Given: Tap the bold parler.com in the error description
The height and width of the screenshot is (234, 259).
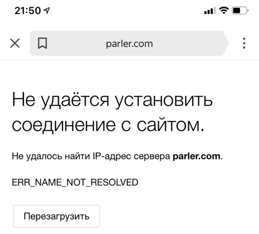Looking at the screenshot, I should (197, 156).
